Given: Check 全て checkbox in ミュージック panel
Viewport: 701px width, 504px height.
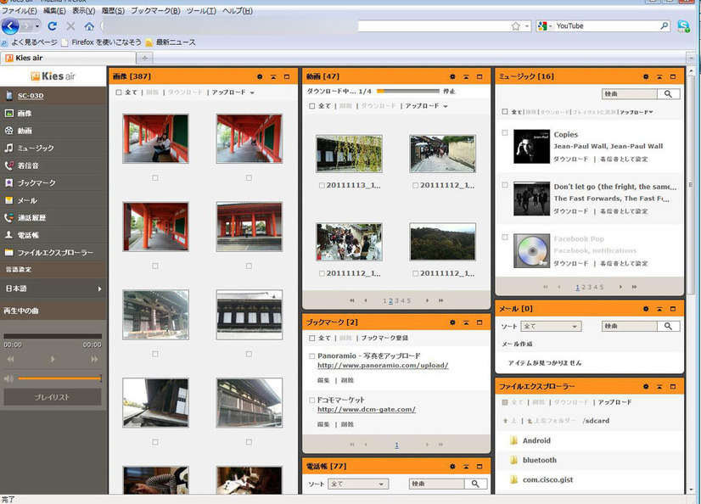Looking at the screenshot, I should (505, 112).
